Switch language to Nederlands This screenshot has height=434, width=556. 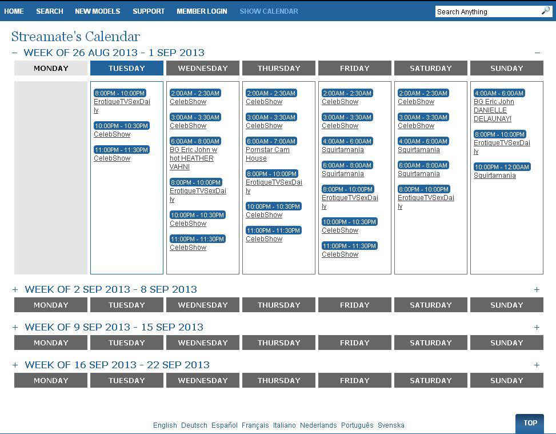318,425
